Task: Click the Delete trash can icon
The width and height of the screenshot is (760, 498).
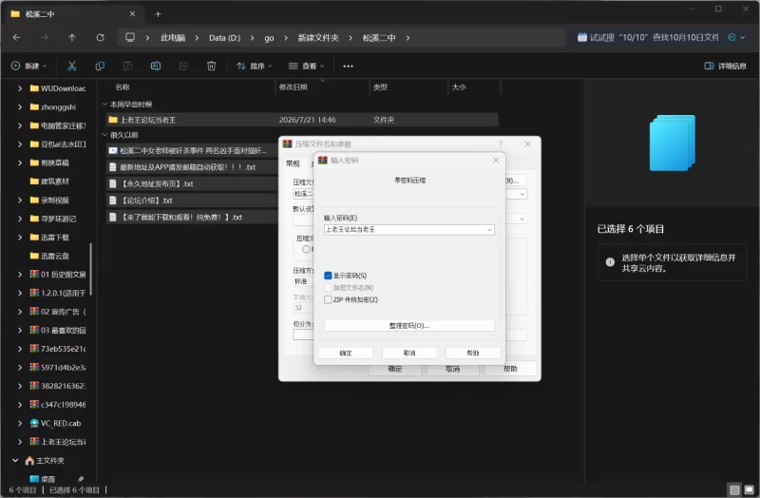Action: pyautogui.click(x=211, y=66)
